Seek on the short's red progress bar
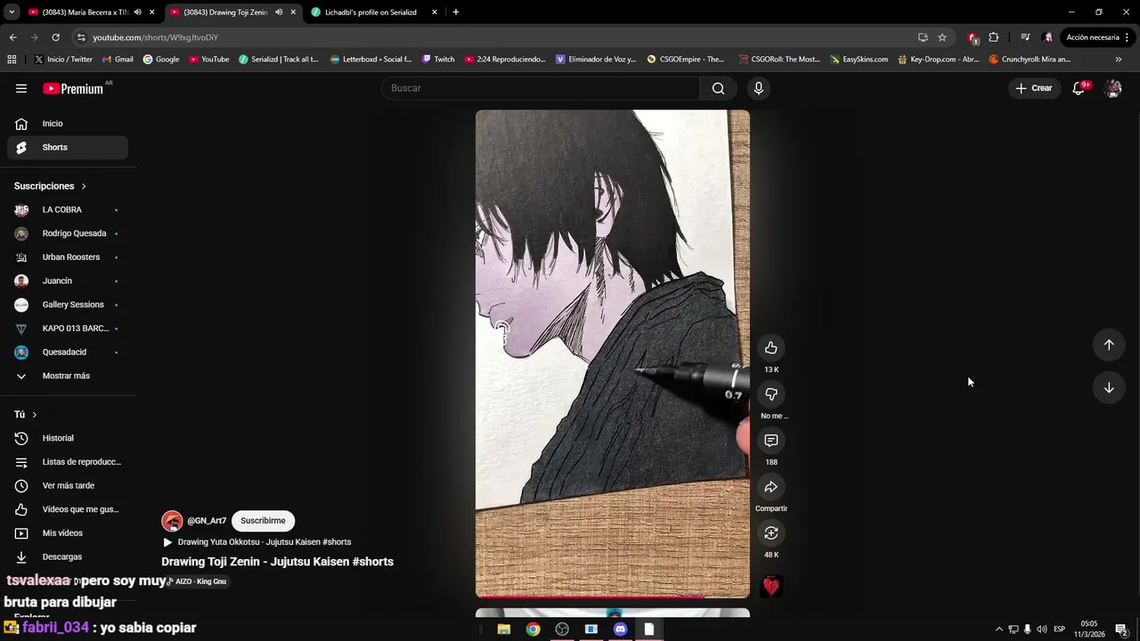The height and width of the screenshot is (641, 1140). [x=613, y=596]
